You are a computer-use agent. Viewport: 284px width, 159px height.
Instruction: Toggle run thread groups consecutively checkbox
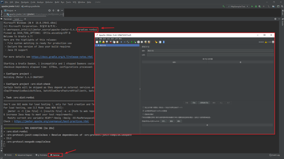coord(143,107)
